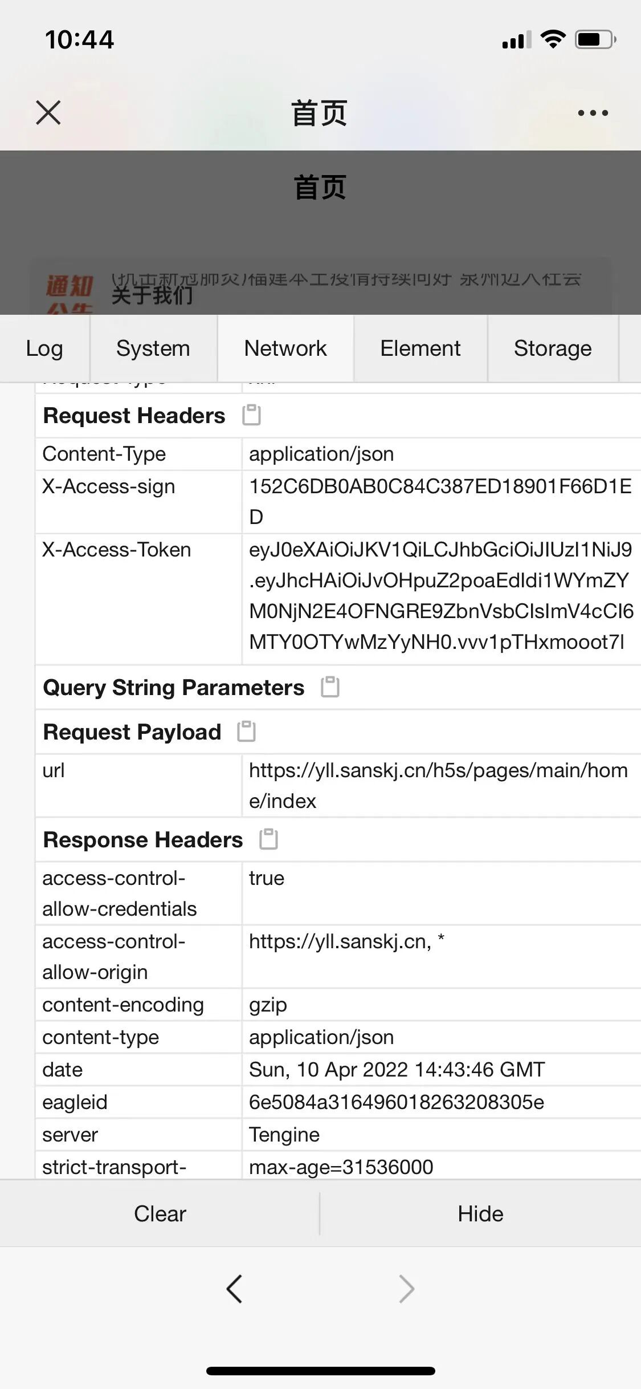Switch to the Log tab

[44, 348]
